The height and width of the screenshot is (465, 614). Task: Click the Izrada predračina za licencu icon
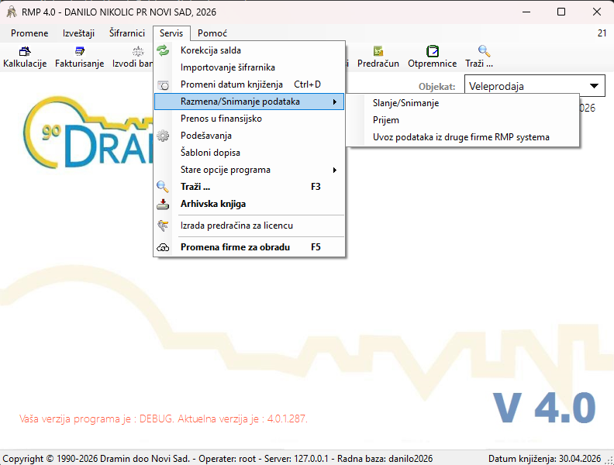(x=163, y=226)
